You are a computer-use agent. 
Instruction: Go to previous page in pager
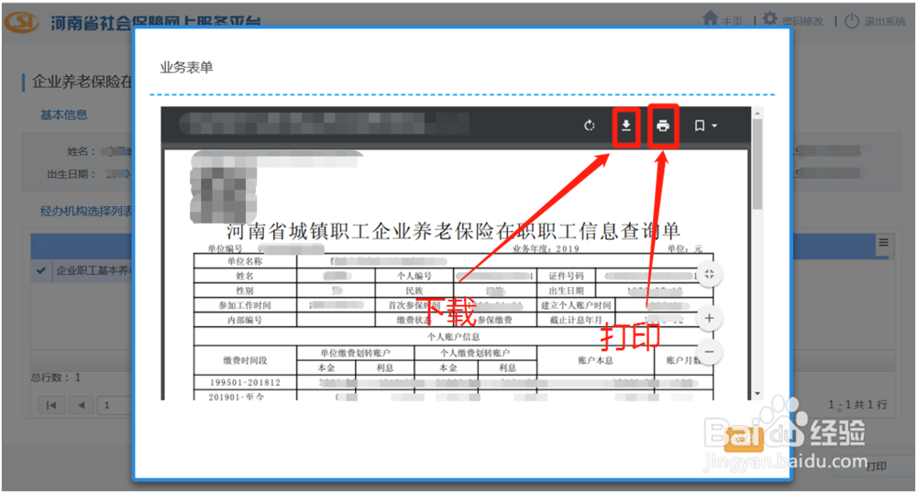[82, 405]
